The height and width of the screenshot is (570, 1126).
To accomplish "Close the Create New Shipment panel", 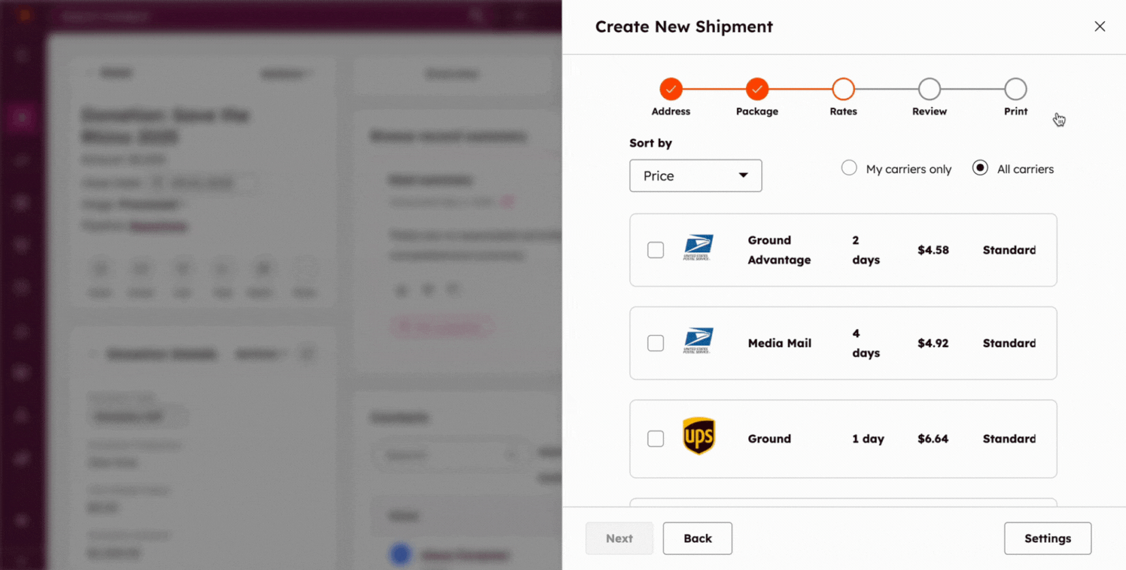I will point(1099,27).
